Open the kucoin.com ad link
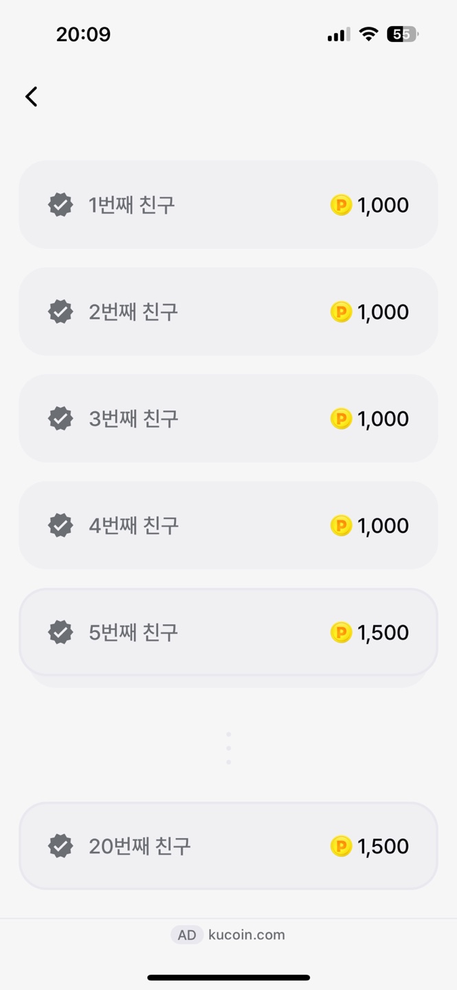The width and height of the screenshot is (457, 990). pos(247,934)
